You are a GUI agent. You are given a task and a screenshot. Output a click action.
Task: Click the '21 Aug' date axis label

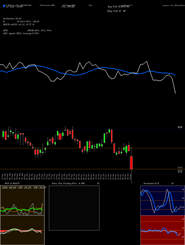(3, 177)
